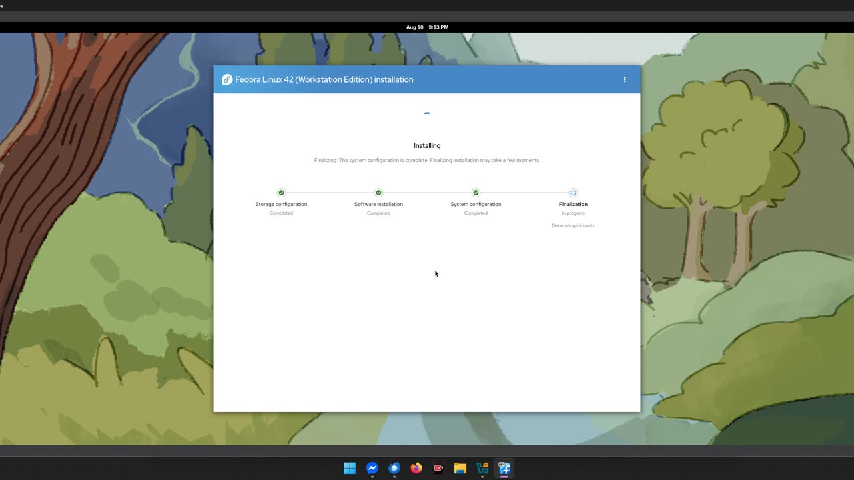Select the System configuration step label
Image resolution: width=854 pixels, height=480 pixels.
(476, 204)
